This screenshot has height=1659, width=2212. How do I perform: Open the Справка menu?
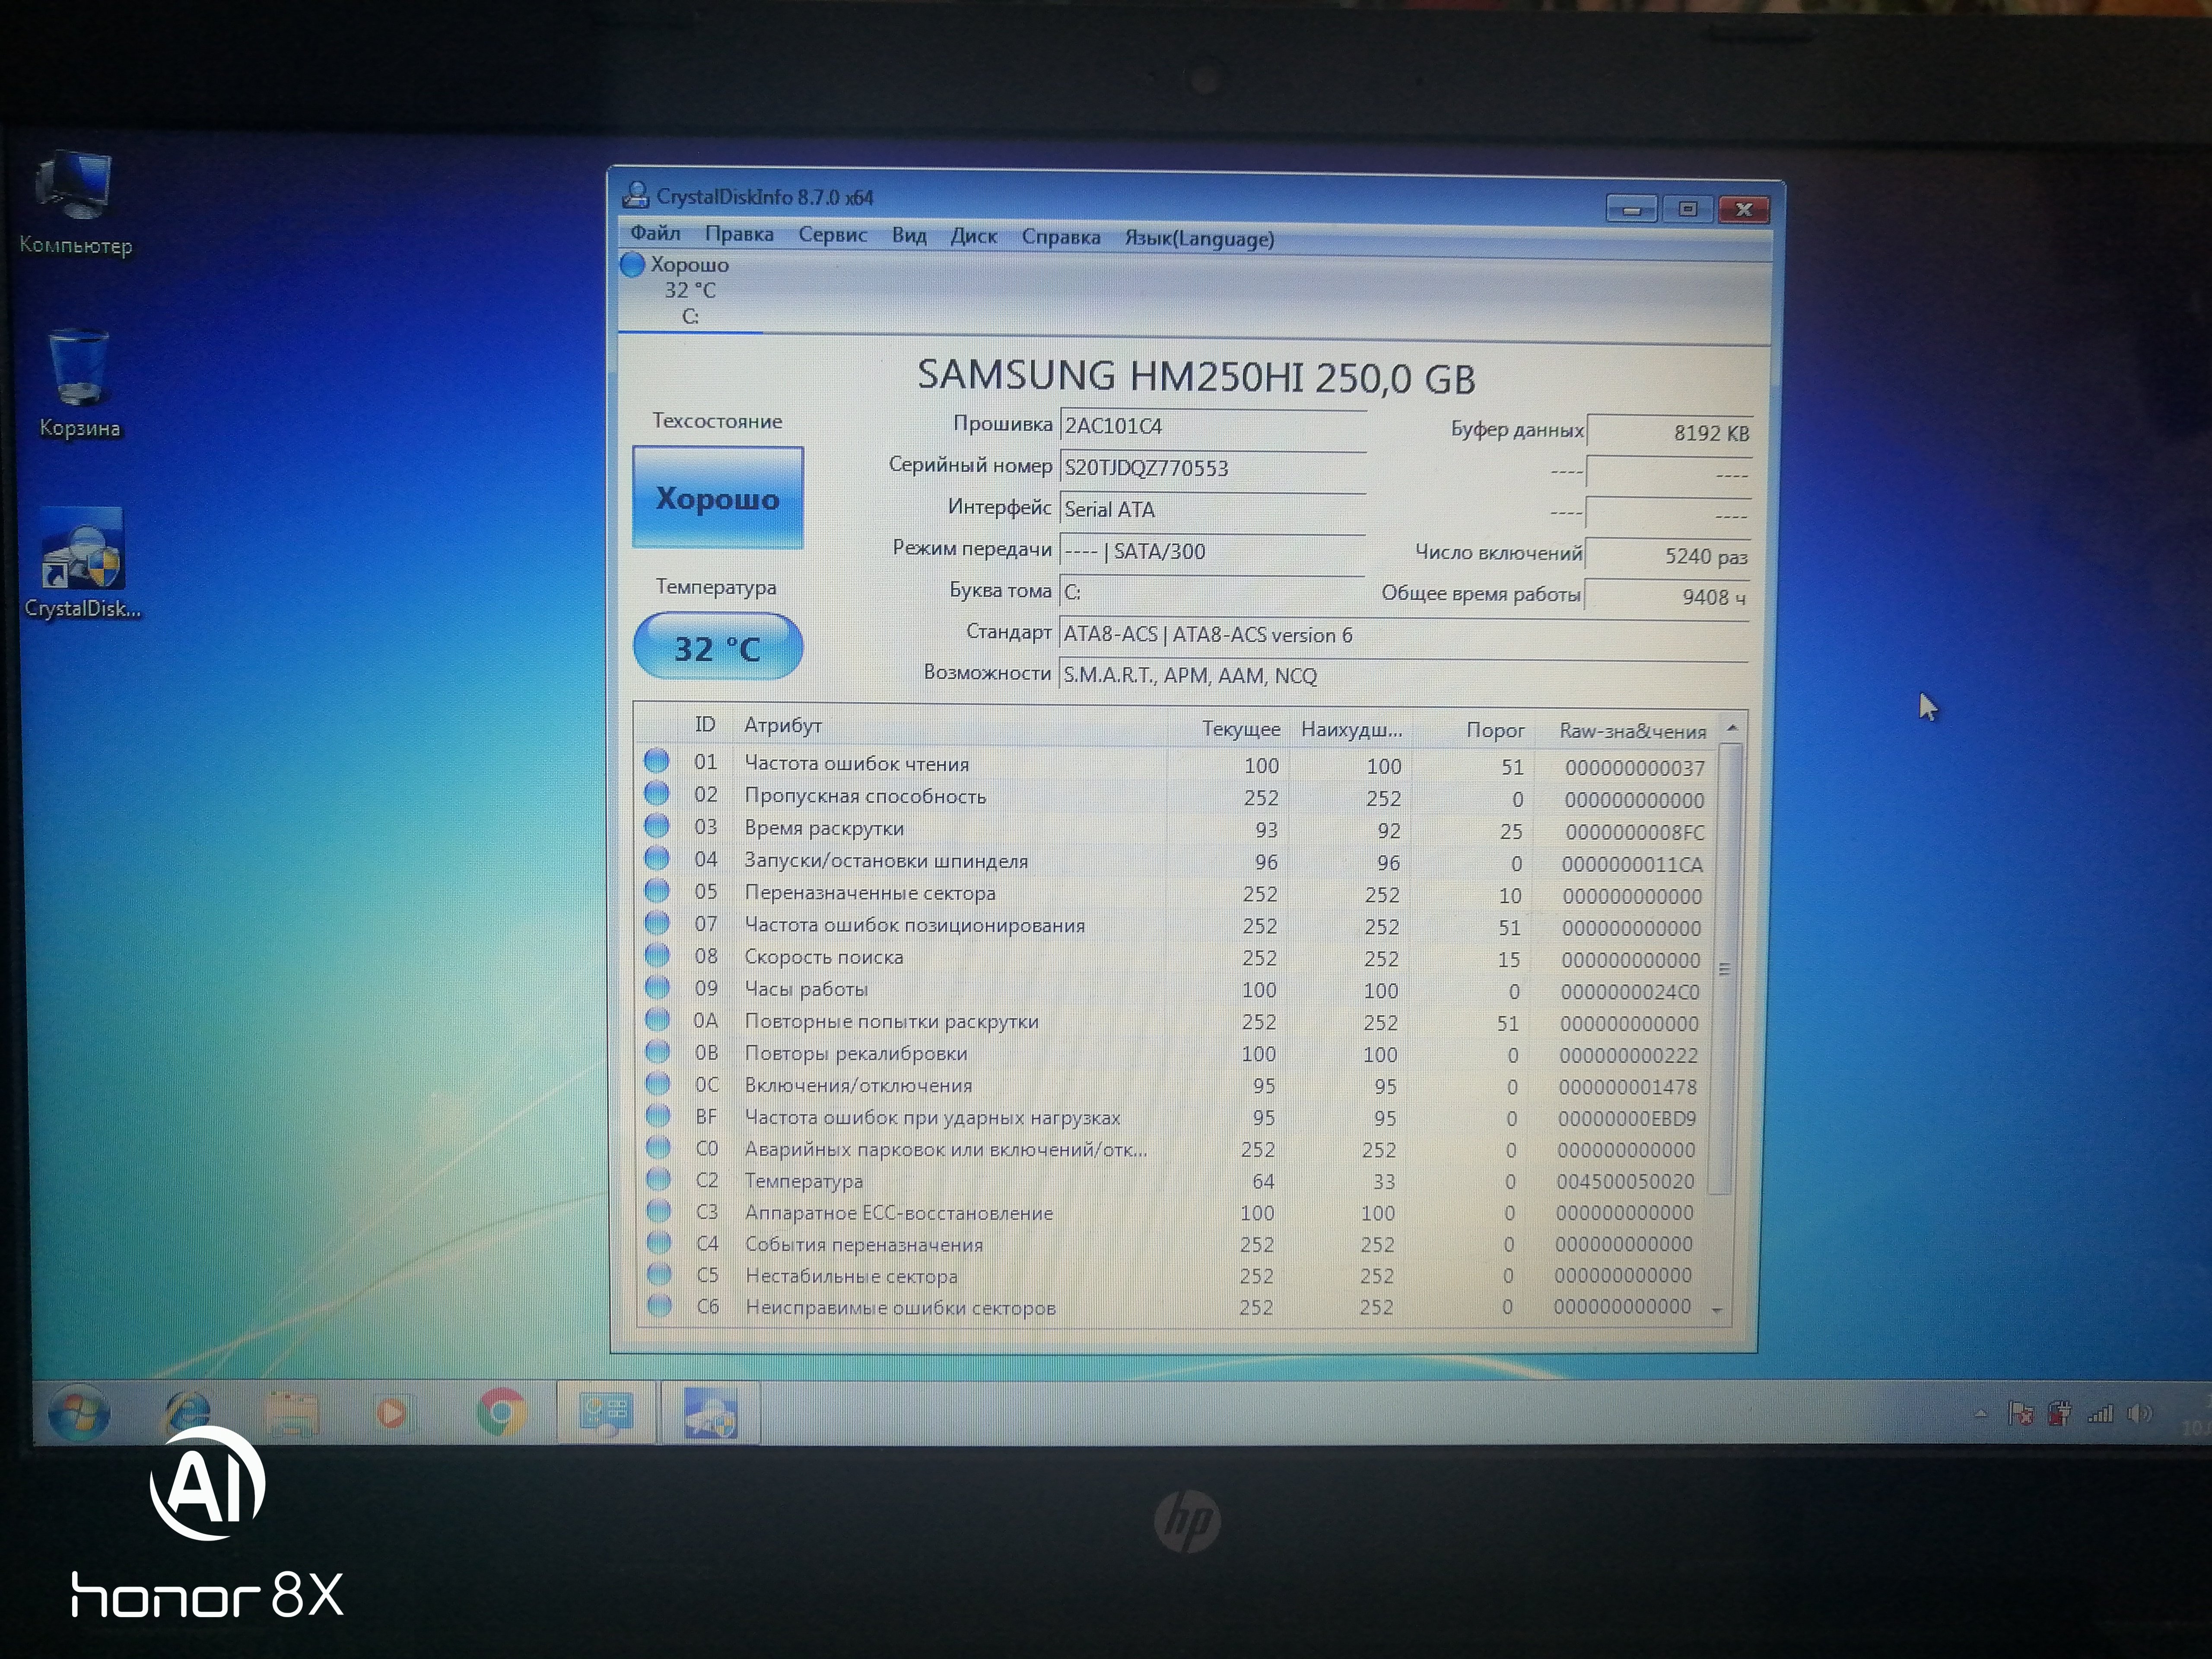[x=1061, y=238]
